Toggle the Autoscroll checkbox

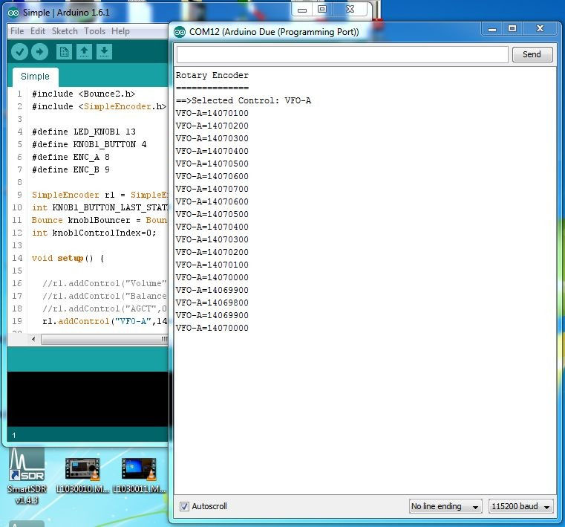[184, 506]
